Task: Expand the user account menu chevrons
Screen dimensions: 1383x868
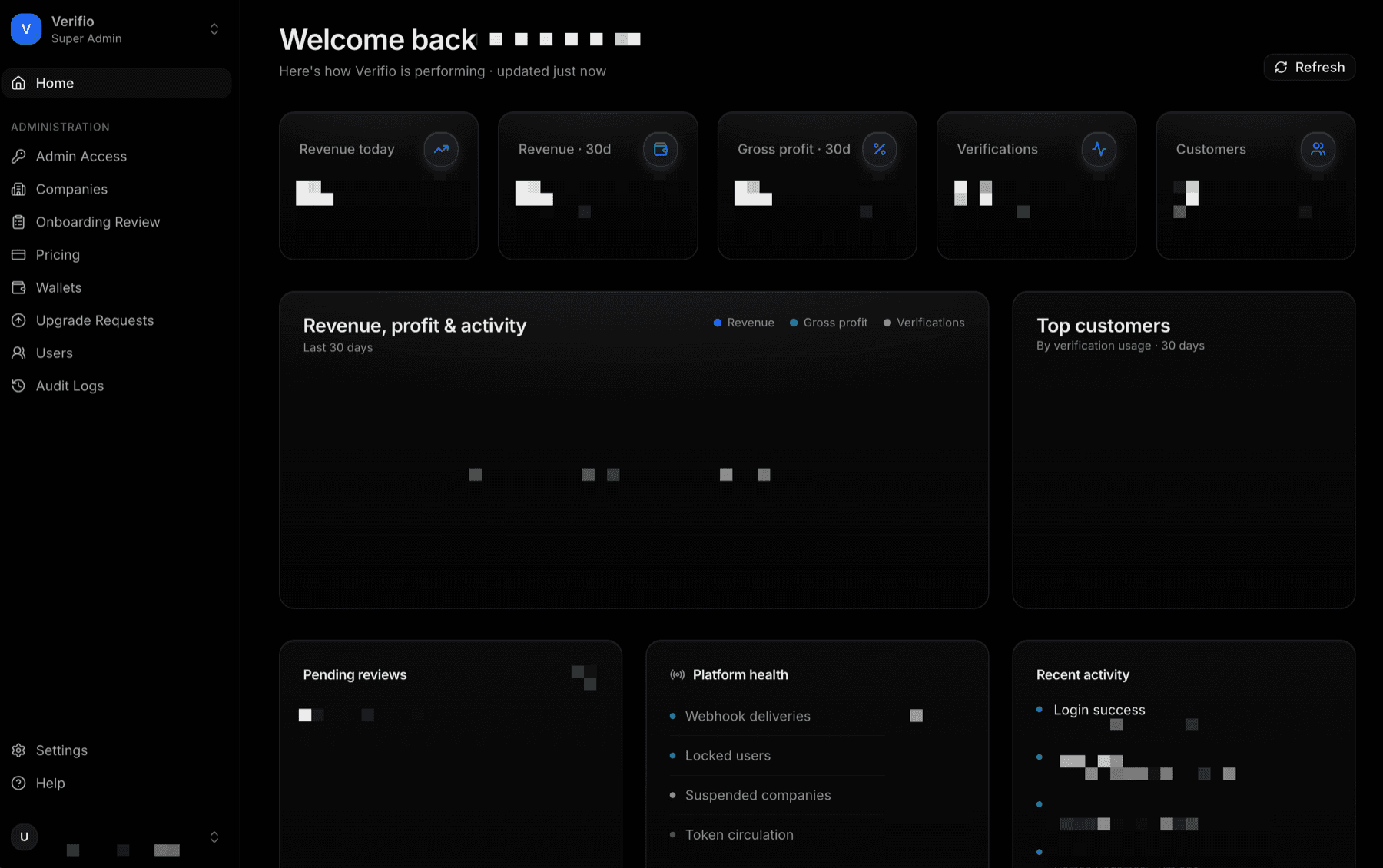Action: click(x=214, y=837)
